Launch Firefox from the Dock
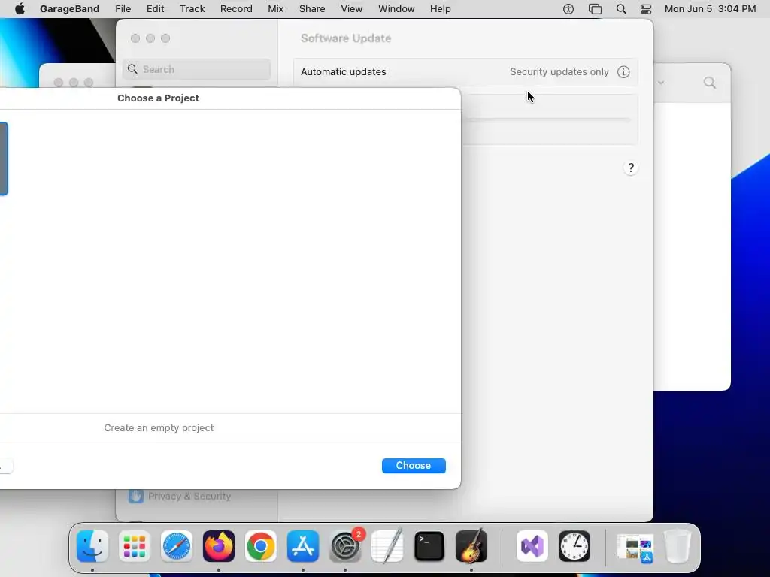770x577 pixels. point(219,546)
